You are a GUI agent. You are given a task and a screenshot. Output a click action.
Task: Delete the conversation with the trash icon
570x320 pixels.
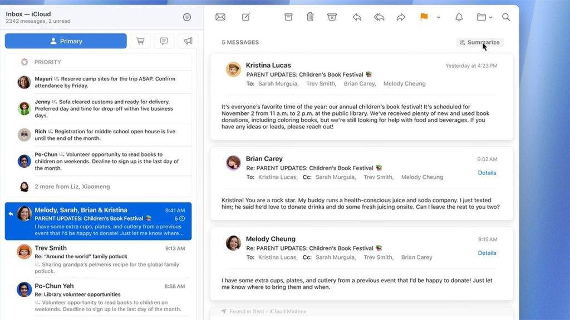[x=310, y=17]
